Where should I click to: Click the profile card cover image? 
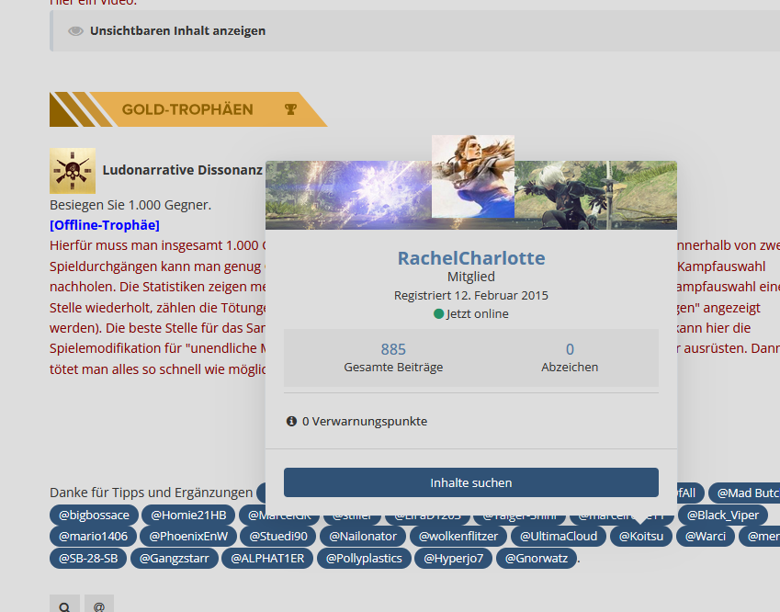(349, 196)
